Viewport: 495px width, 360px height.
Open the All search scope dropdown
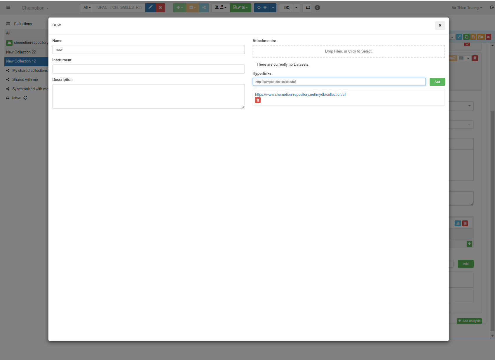point(86,8)
